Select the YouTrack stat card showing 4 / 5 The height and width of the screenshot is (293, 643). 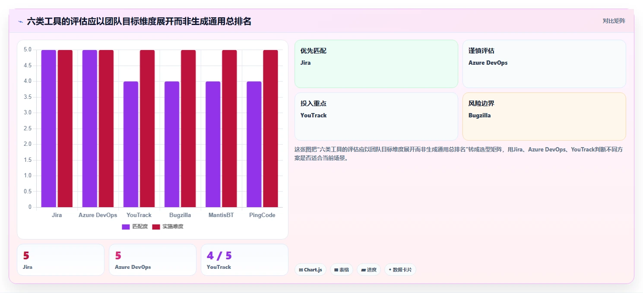click(245, 260)
